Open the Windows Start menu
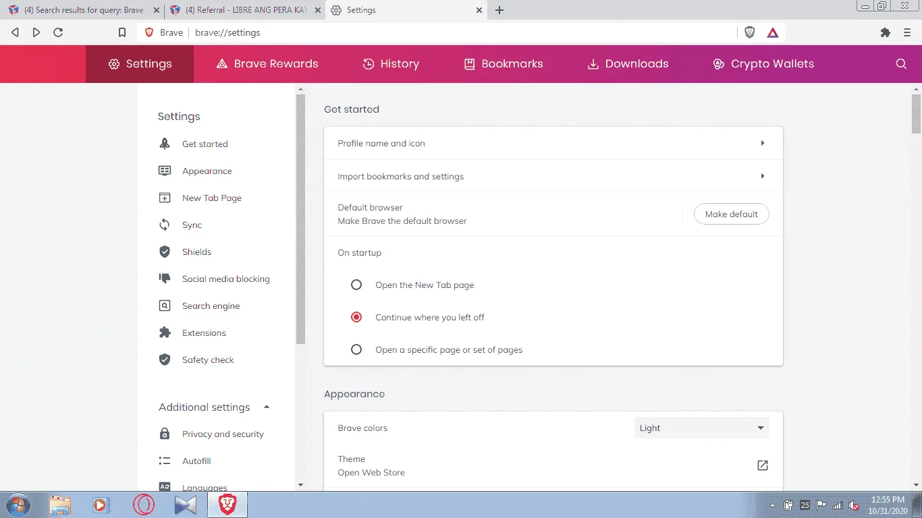The image size is (922, 518). [18, 505]
